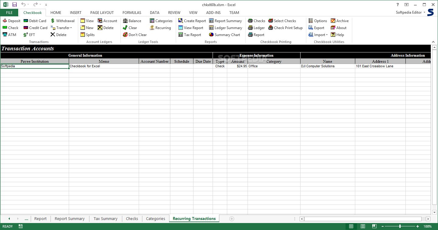438x230 pixels.
Task: Delete the account ledger
Action: (106, 28)
